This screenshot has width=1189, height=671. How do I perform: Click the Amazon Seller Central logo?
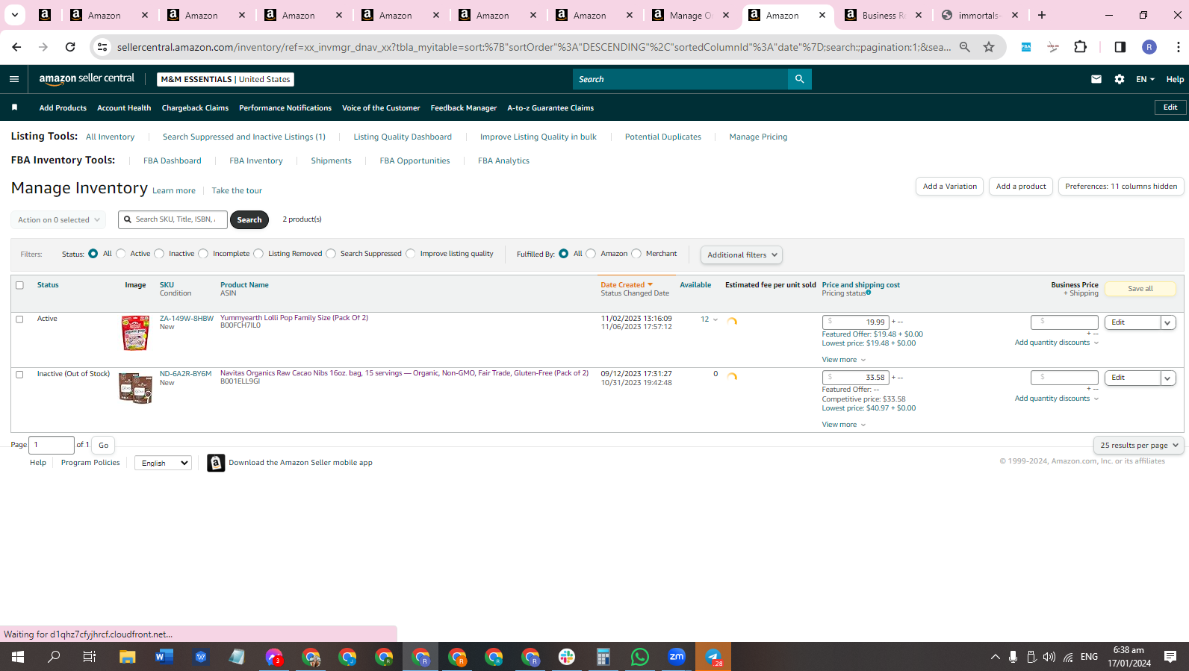click(x=87, y=78)
